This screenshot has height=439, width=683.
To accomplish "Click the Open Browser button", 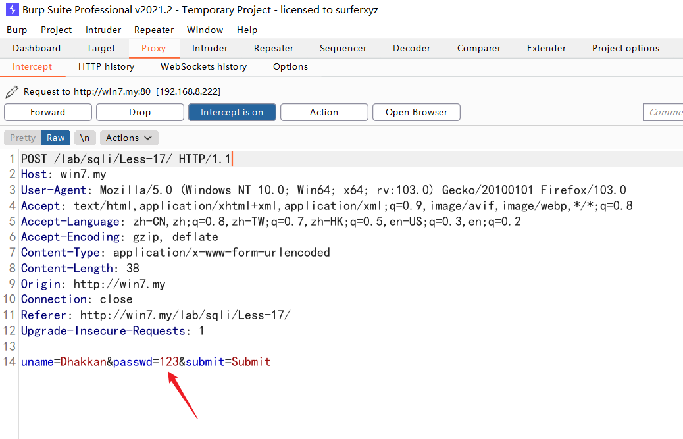I will point(416,112).
